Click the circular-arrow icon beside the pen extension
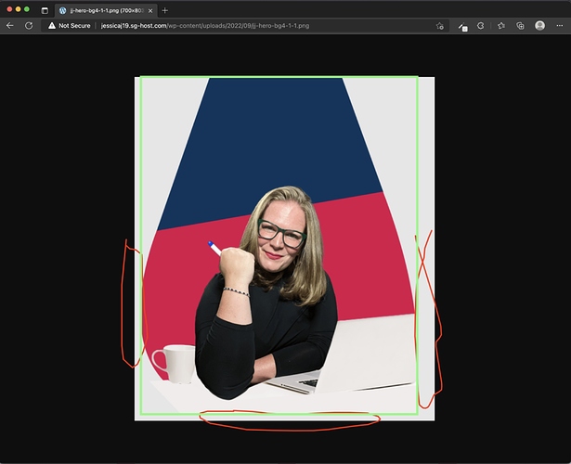Image resolution: width=571 pixels, height=464 pixels. [481, 26]
